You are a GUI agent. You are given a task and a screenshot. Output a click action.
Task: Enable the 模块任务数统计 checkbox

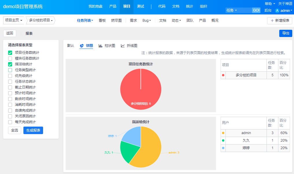pos(10,58)
